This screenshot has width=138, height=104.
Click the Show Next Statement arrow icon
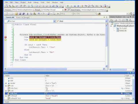point(82,6)
